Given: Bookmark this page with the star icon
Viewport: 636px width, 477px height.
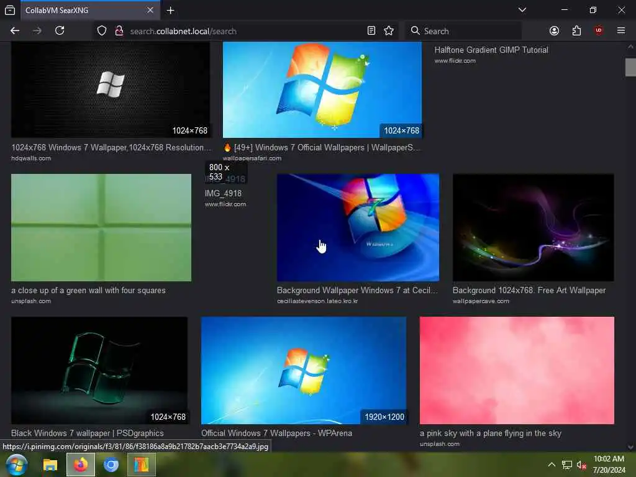Looking at the screenshot, I should coord(389,31).
